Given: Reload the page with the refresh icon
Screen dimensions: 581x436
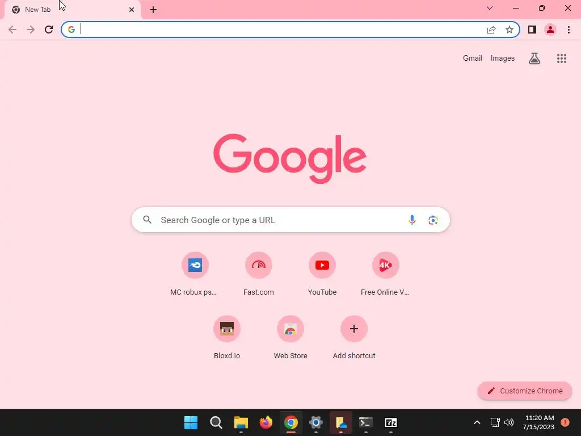Looking at the screenshot, I should tap(49, 30).
